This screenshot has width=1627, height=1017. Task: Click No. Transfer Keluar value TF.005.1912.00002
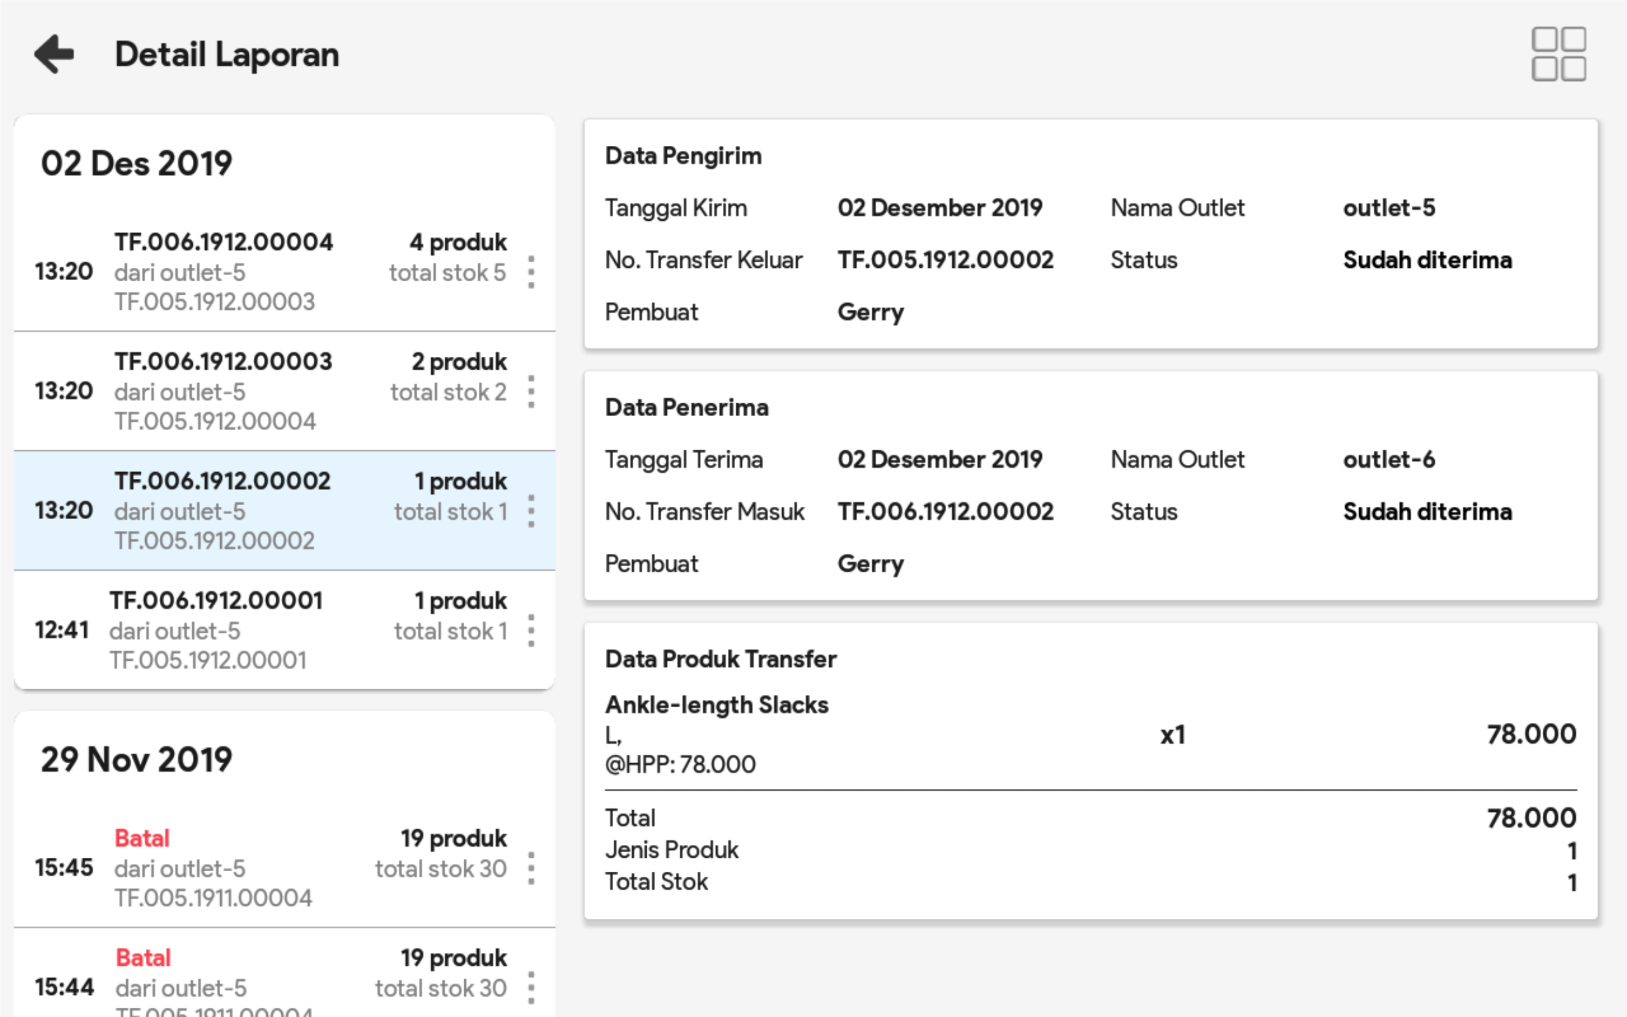click(x=945, y=260)
